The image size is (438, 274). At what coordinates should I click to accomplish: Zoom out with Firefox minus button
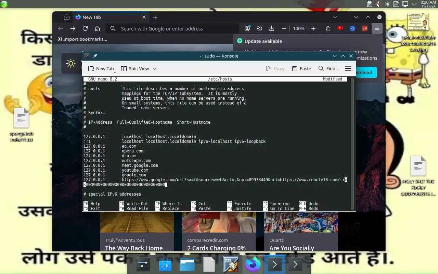click(284, 29)
